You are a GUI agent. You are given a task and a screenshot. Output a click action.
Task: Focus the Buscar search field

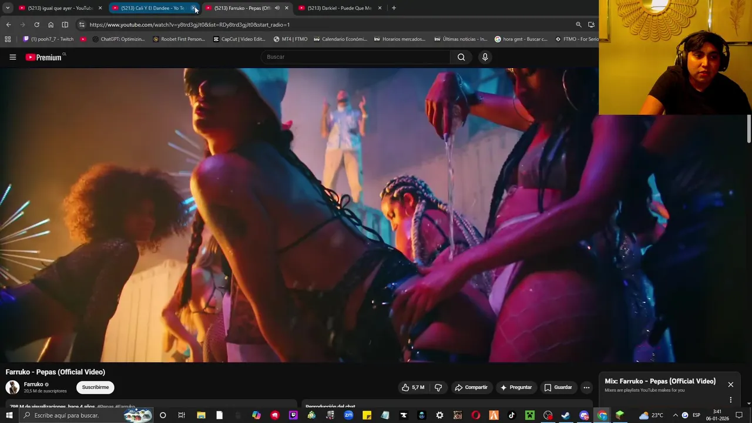coord(355,57)
